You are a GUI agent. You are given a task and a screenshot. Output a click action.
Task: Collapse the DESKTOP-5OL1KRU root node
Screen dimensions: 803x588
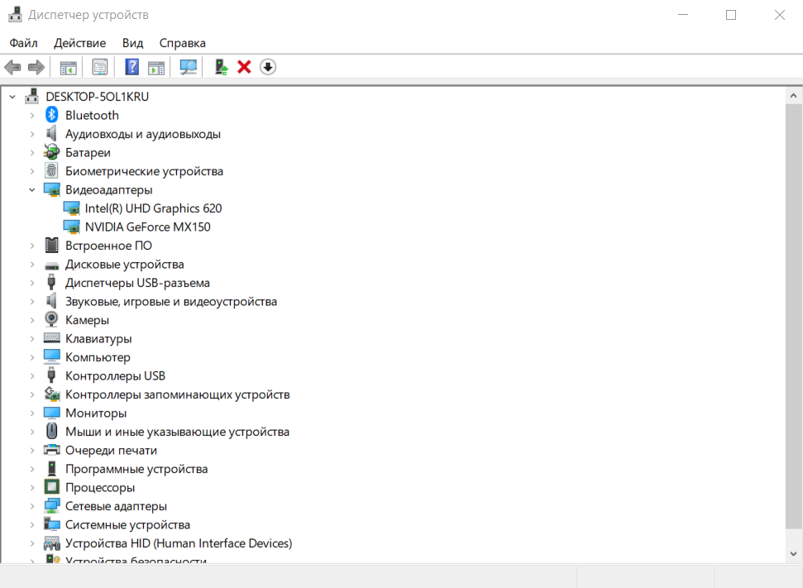click(12, 96)
